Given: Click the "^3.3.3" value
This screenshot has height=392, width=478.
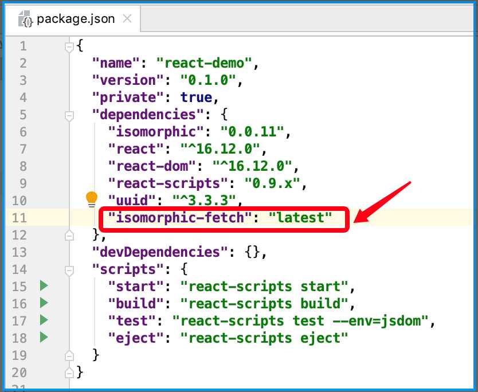Looking at the screenshot, I should click(x=204, y=201).
